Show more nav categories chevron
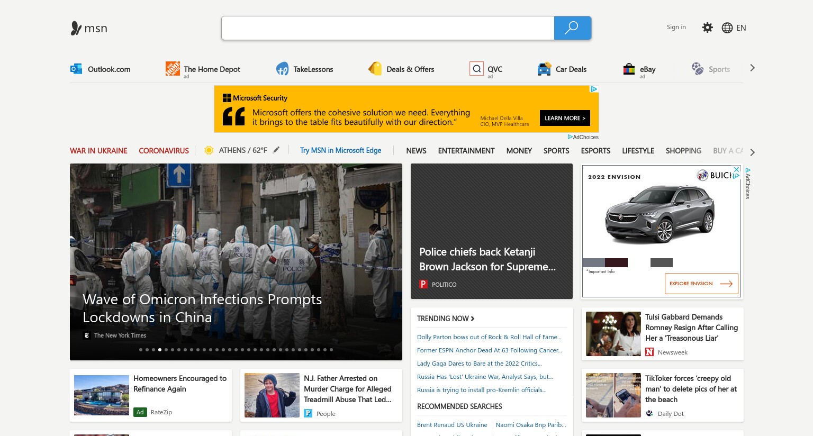Image resolution: width=813 pixels, height=436 pixels. click(x=752, y=152)
